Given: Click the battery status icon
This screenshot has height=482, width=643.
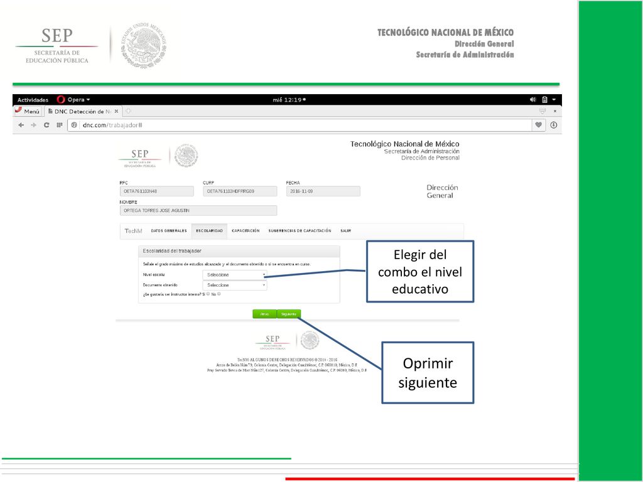Looking at the screenshot, I should (544, 100).
